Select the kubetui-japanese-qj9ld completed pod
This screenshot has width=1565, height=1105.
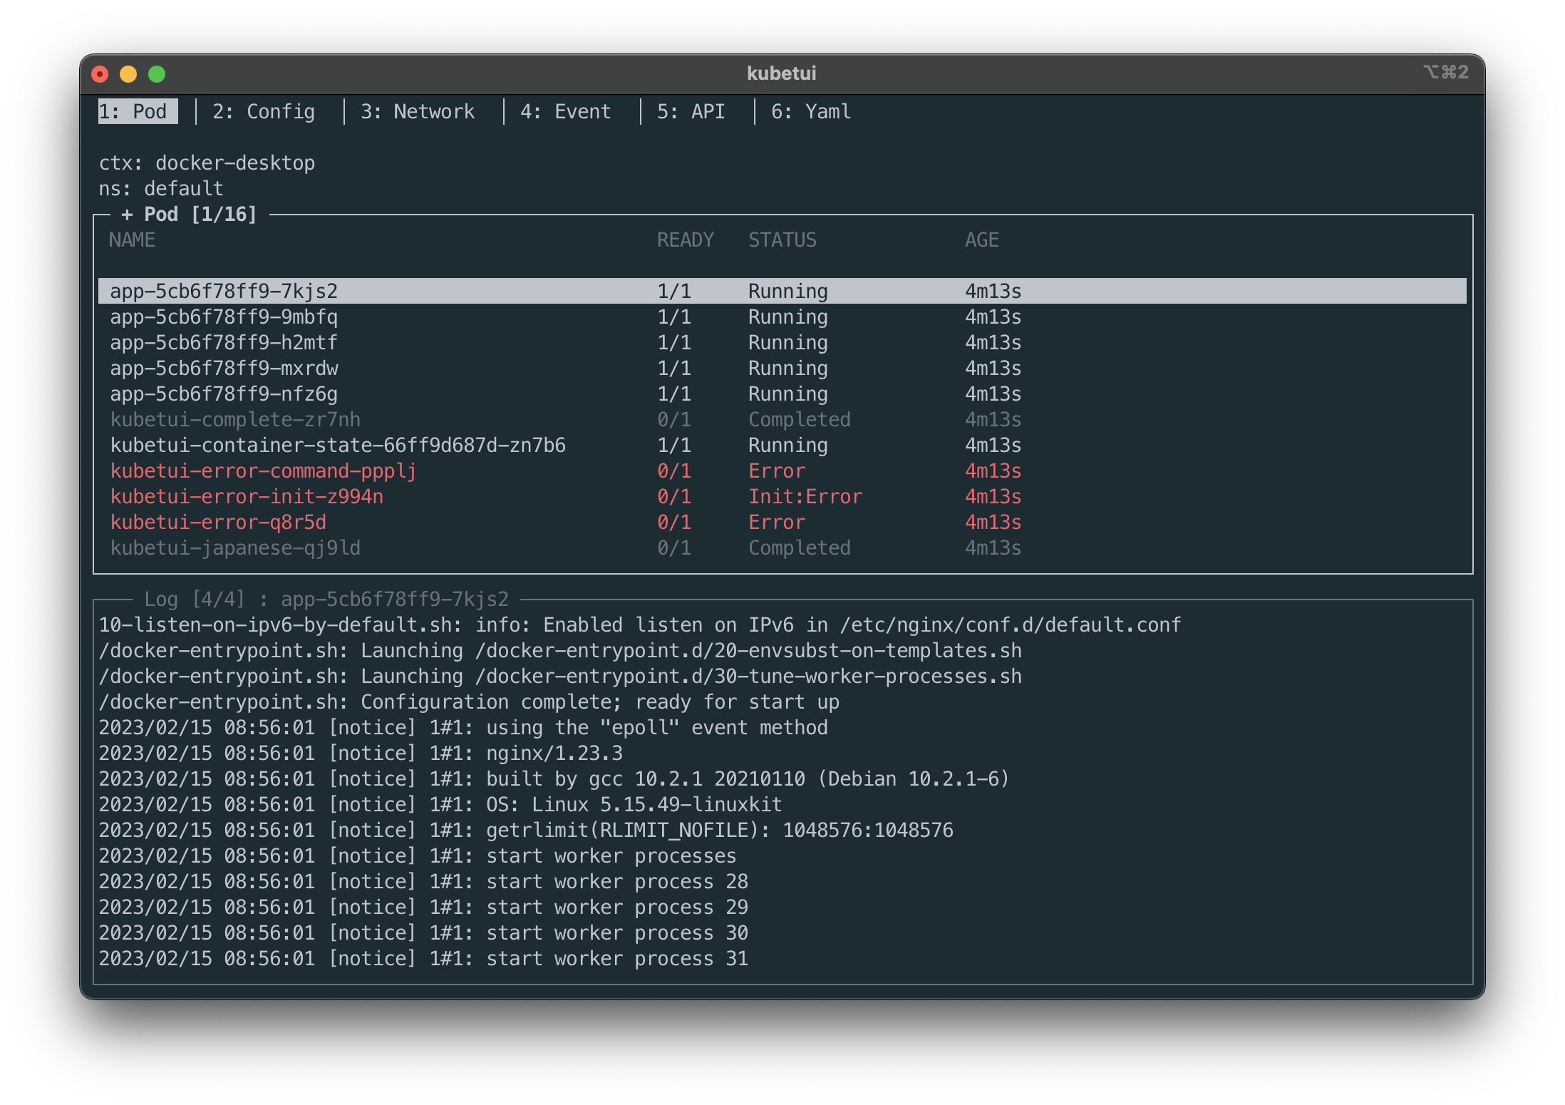tap(235, 548)
